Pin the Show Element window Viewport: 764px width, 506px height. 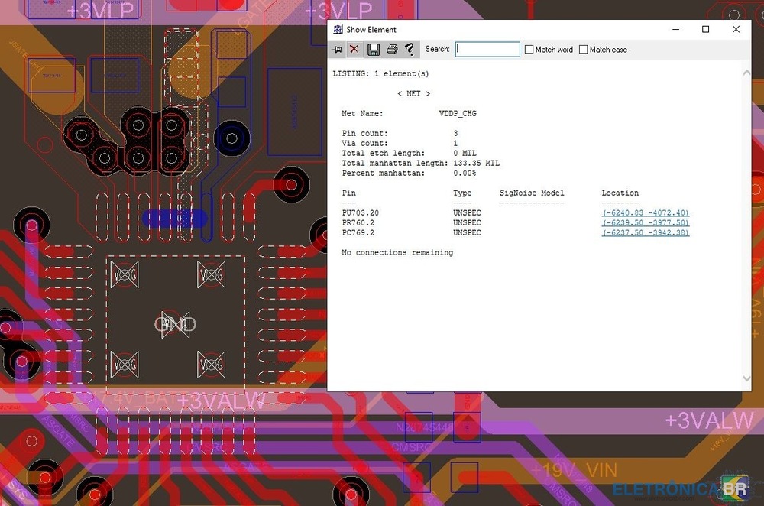(337, 50)
